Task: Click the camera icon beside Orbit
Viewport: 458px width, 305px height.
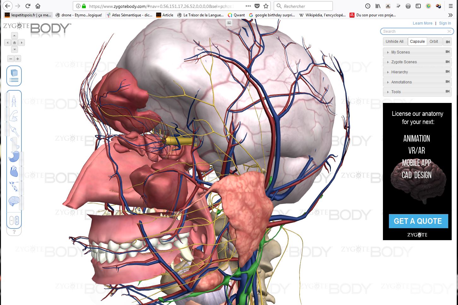Action: (x=447, y=42)
